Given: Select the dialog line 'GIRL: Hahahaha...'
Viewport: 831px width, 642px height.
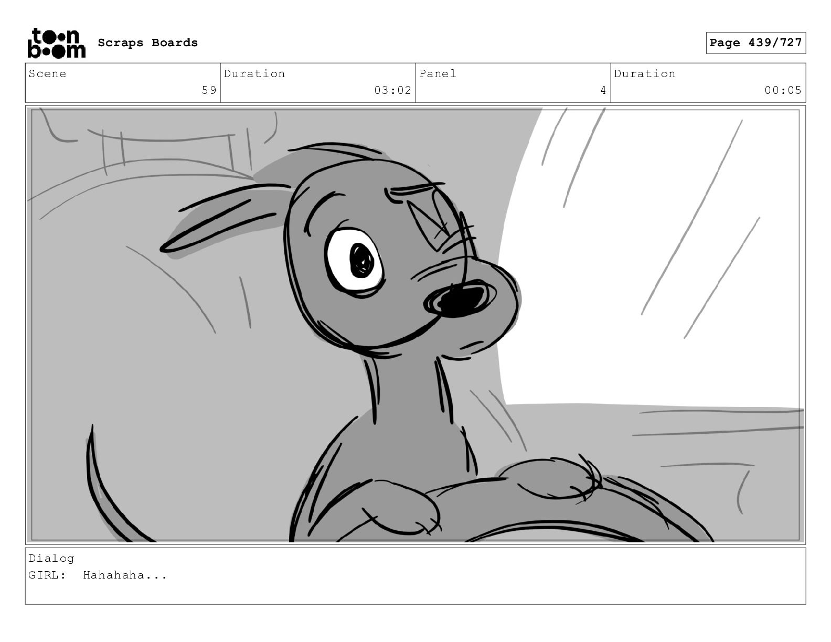Looking at the screenshot, I should coord(98,575).
